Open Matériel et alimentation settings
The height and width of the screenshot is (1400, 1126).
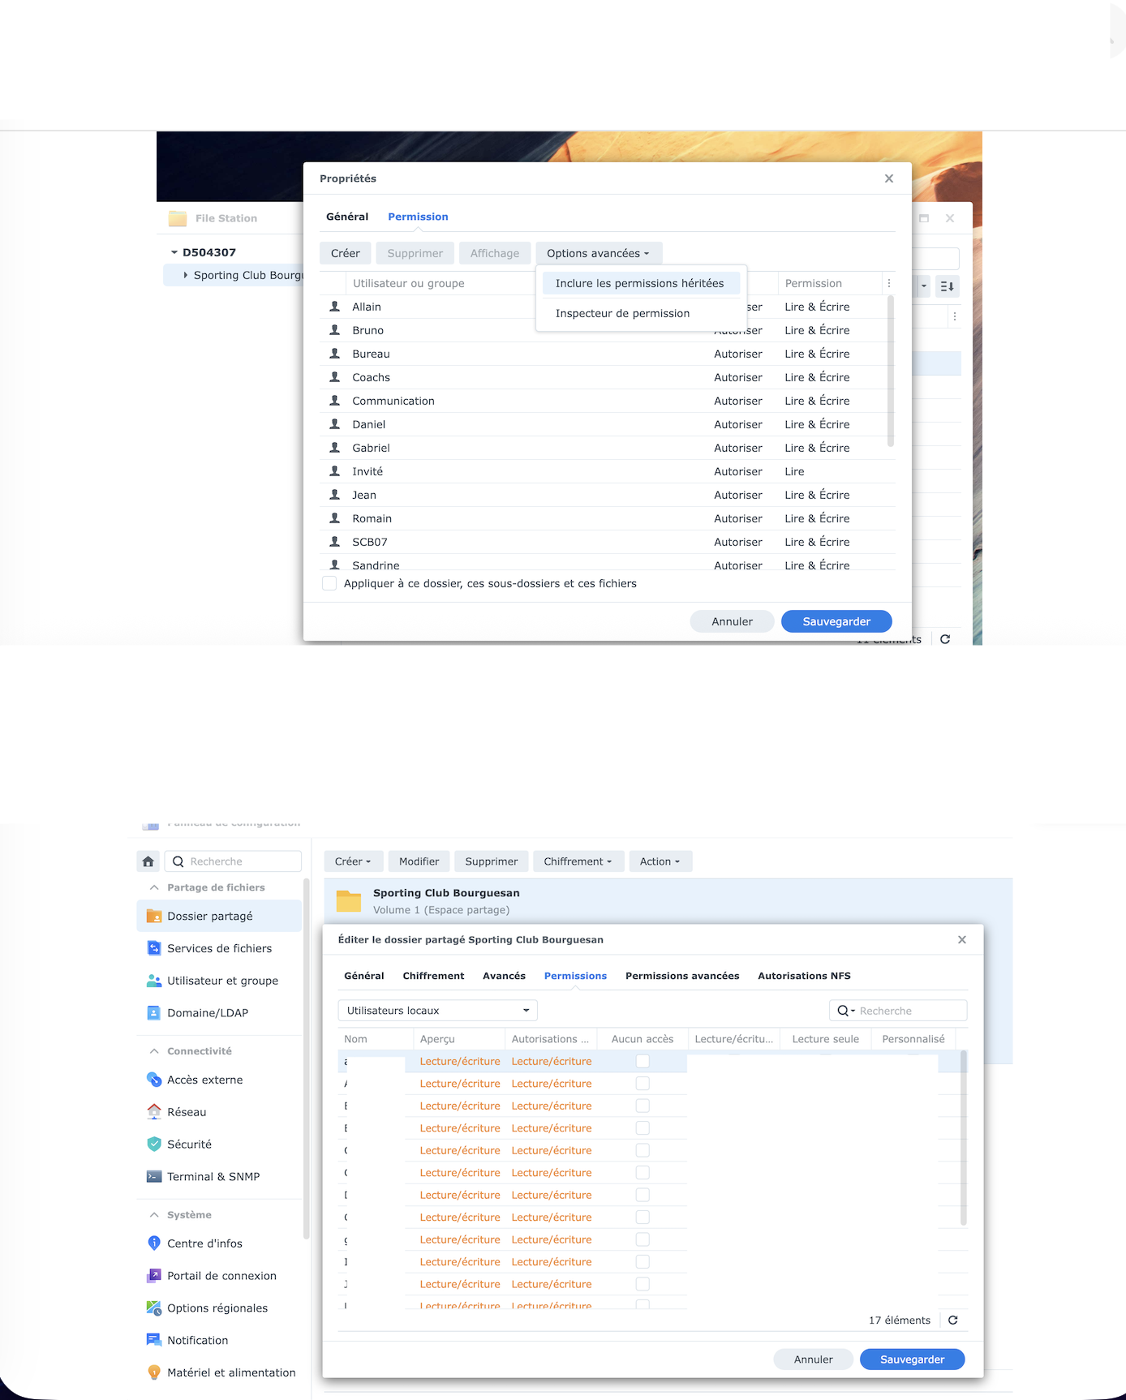(x=219, y=1372)
